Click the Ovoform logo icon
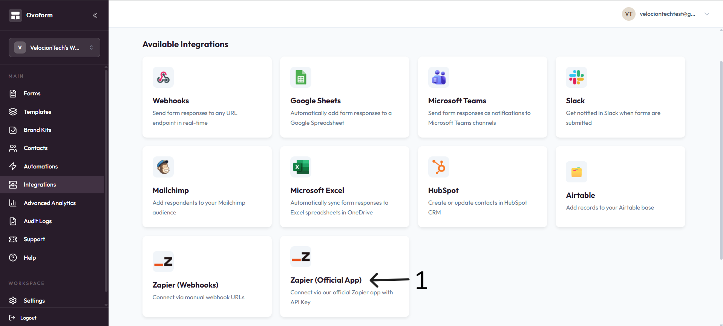This screenshot has width=723, height=326. coord(15,15)
